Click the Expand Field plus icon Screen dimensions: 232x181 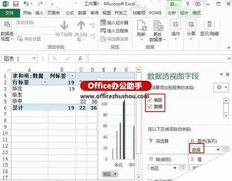92,25
